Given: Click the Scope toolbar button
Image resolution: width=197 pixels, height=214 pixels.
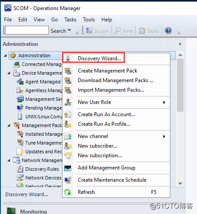Looking at the screenshot, I should [x=97, y=31].
